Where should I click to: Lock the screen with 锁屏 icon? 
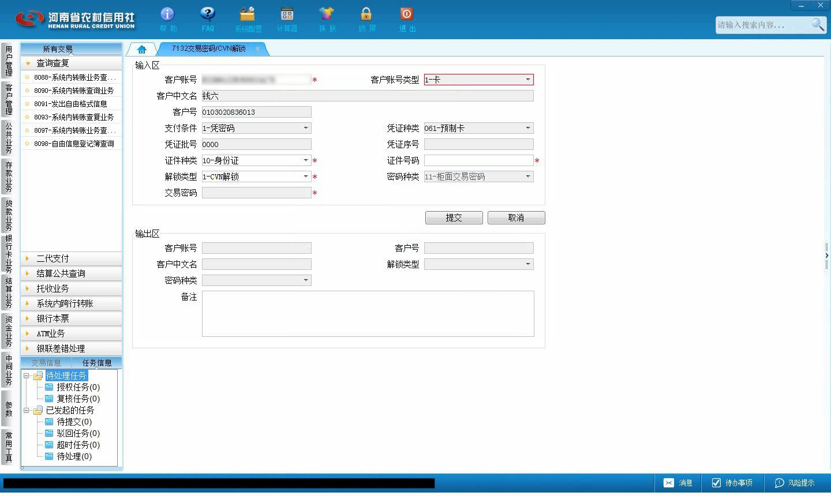(x=366, y=20)
